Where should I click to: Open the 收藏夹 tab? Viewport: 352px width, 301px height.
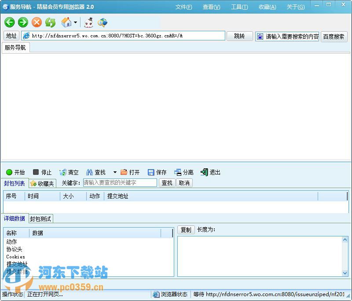(x=42, y=184)
